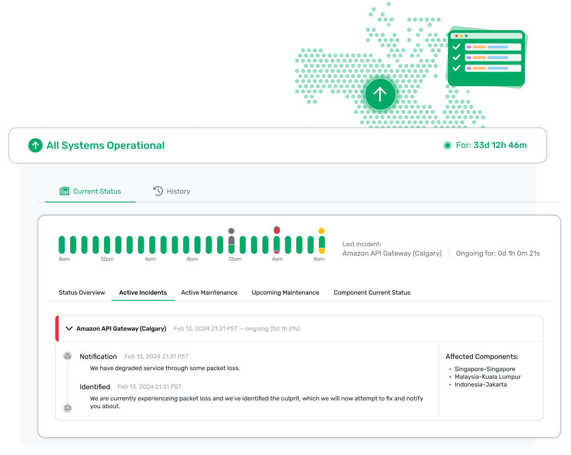The image size is (571, 455).
Task: Click the '4am' timeline label
Action: click(277, 259)
